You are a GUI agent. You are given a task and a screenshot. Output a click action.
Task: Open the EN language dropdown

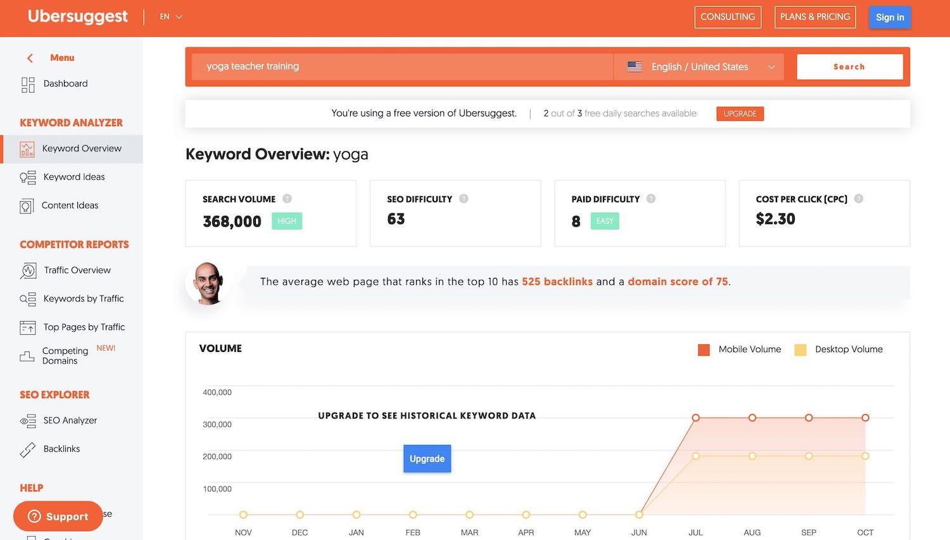[x=171, y=16]
